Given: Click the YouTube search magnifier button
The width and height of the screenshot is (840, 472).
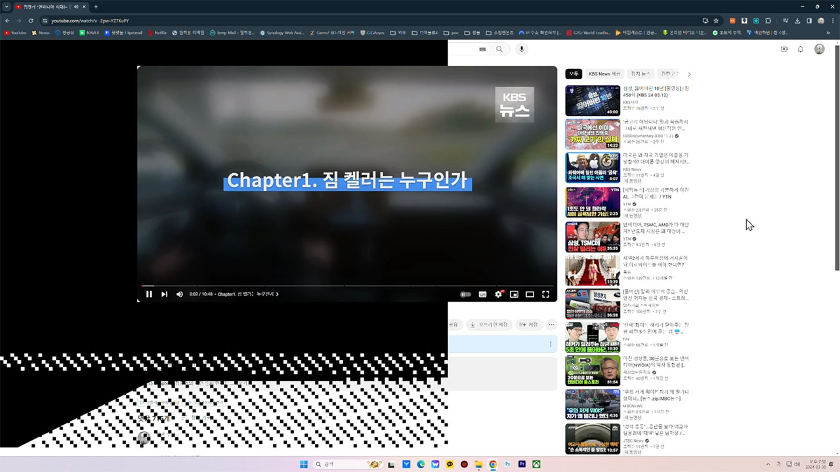Looking at the screenshot, I should [499, 49].
